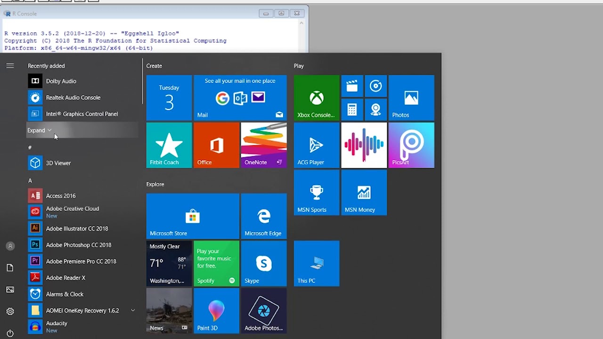Launch Adobe Creative Cloud from the list
The height and width of the screenshot is (339, 603).
click(x=82, y=212)
